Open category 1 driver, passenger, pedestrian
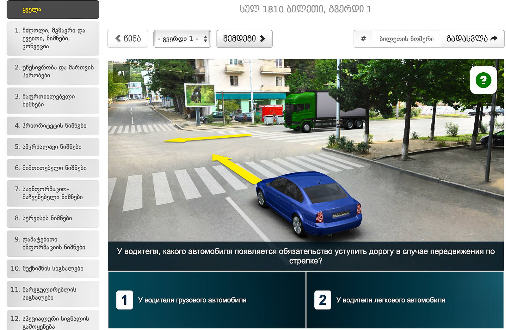The image size is (506, 330). coord(53,39)
